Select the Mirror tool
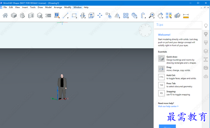This screenshot has width=210, height=128. 117,16
